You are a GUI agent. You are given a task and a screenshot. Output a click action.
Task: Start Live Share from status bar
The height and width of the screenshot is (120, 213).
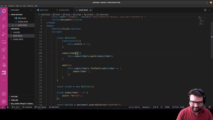pos(40,107)
